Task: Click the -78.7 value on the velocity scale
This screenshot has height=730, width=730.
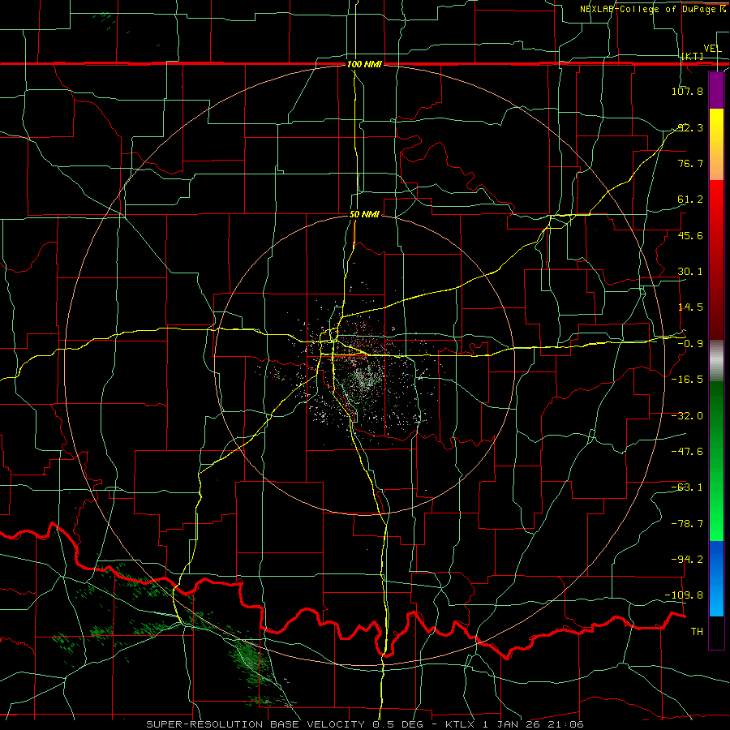Action: [x=687, y=524]
